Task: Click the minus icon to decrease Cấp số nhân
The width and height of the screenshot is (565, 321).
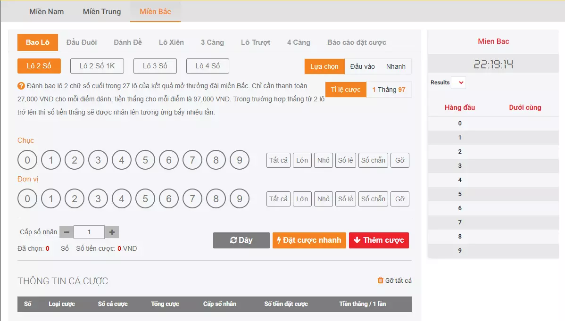Action: click(66, 232)
